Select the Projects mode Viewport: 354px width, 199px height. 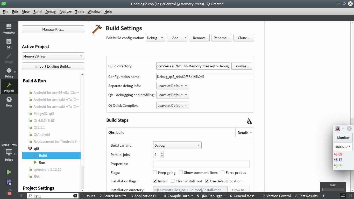[9, 87]
